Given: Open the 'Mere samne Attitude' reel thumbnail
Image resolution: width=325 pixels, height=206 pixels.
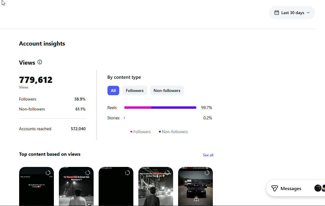Looking at the screenshot, I should pyautogui.click(x=156, y=186).
